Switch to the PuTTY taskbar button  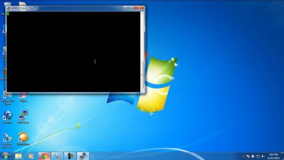[83, 156]
